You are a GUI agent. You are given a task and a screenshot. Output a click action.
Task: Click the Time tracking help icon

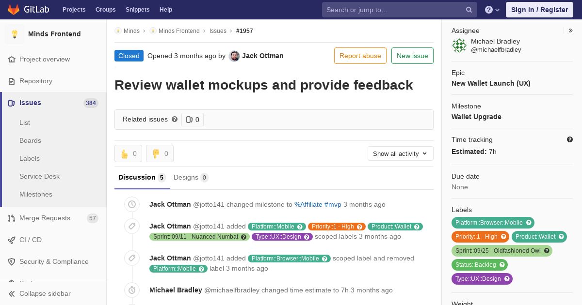570,139
